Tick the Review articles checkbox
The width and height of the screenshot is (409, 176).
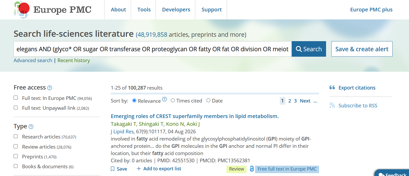(16, 146)
